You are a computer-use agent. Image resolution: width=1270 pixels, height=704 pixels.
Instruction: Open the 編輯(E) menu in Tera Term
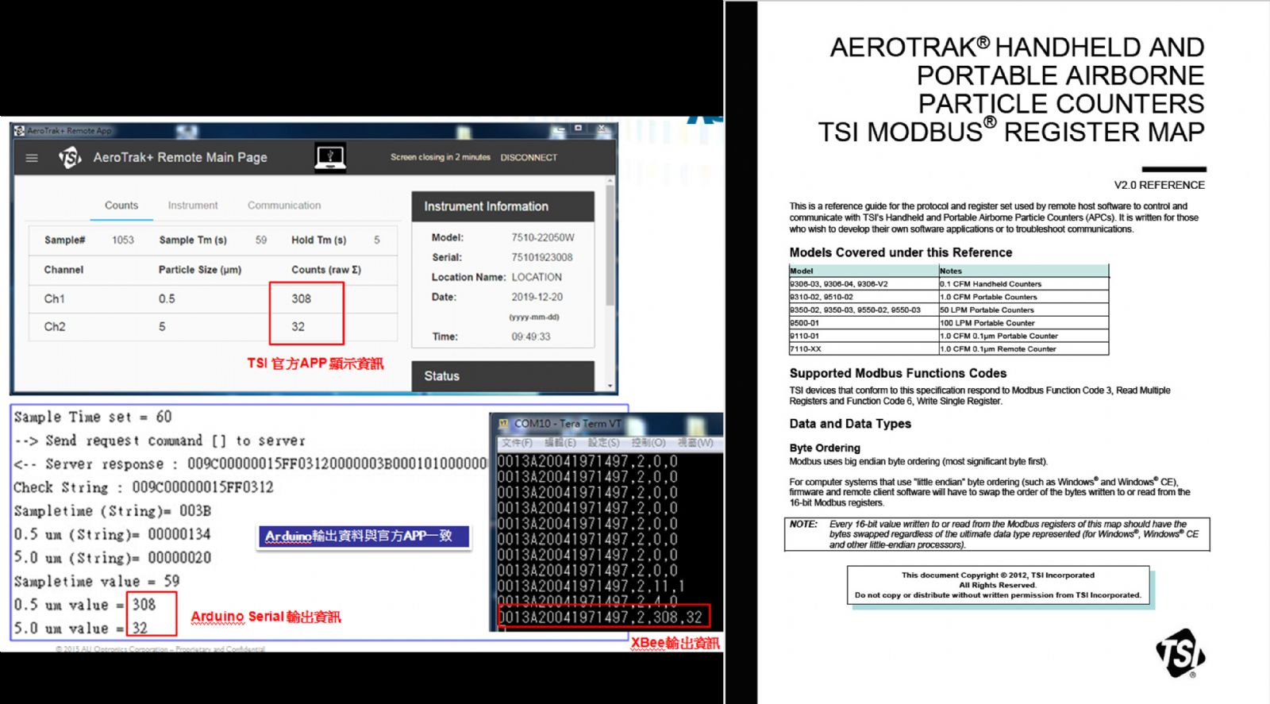[560, 443]
